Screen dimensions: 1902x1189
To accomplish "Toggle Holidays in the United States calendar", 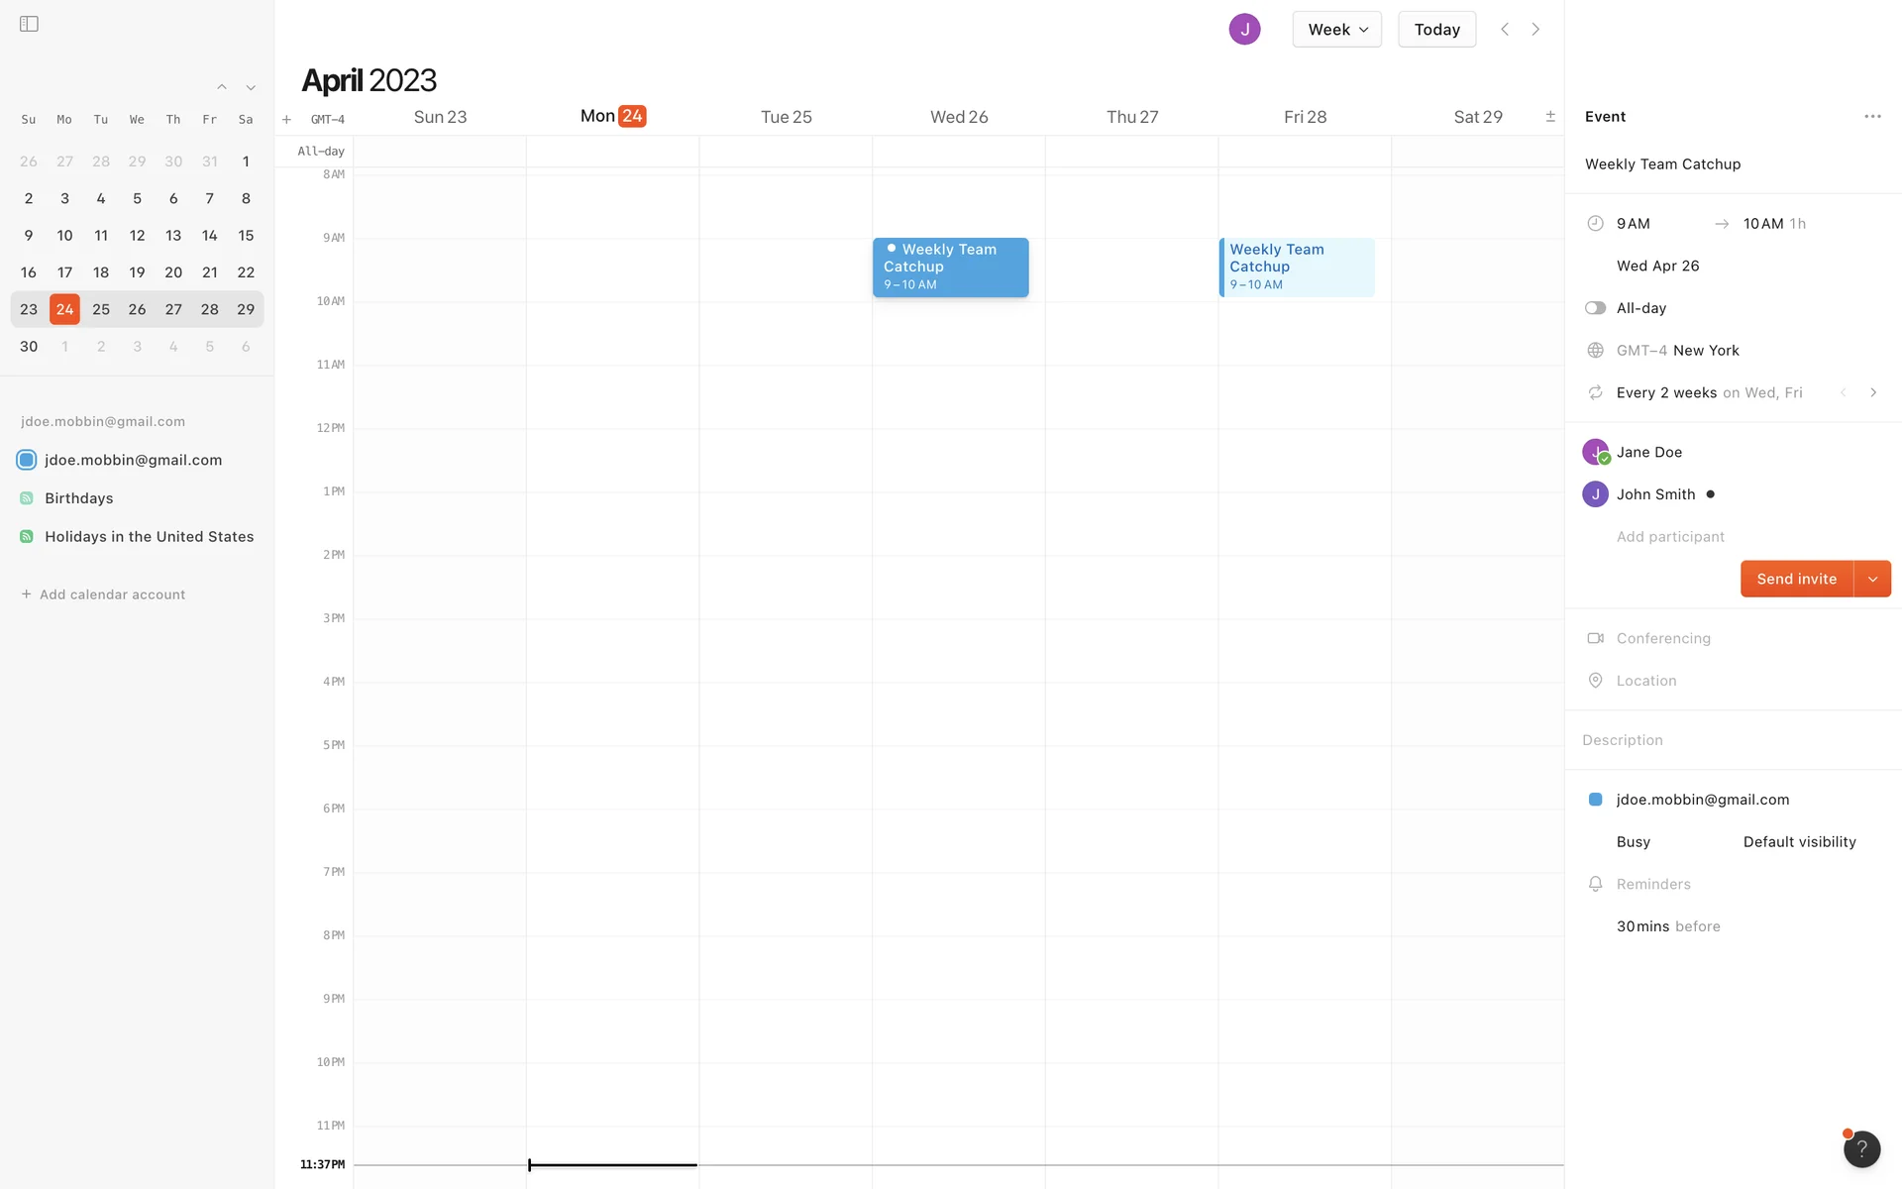I will pos(27,537).
